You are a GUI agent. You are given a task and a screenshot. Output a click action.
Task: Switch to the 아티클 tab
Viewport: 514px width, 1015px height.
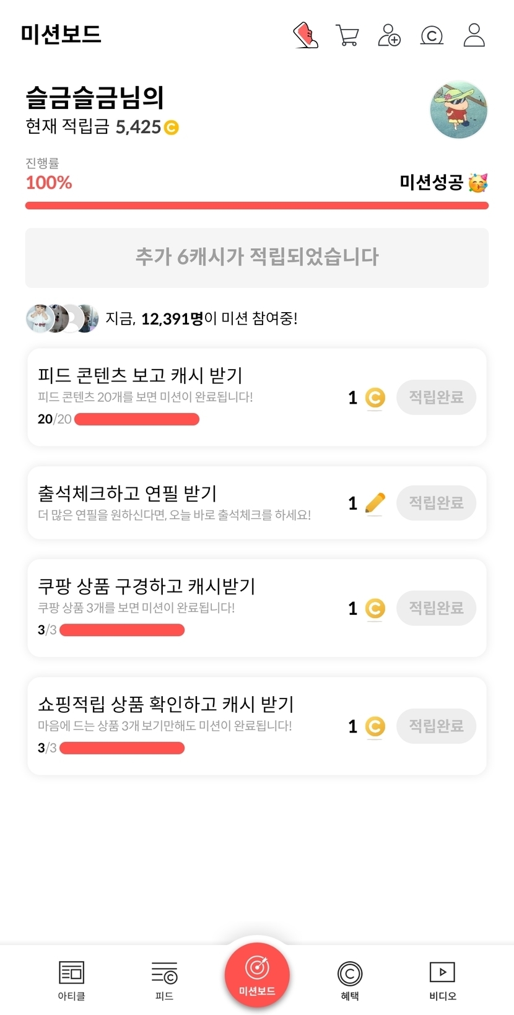(x=71, y=980)
